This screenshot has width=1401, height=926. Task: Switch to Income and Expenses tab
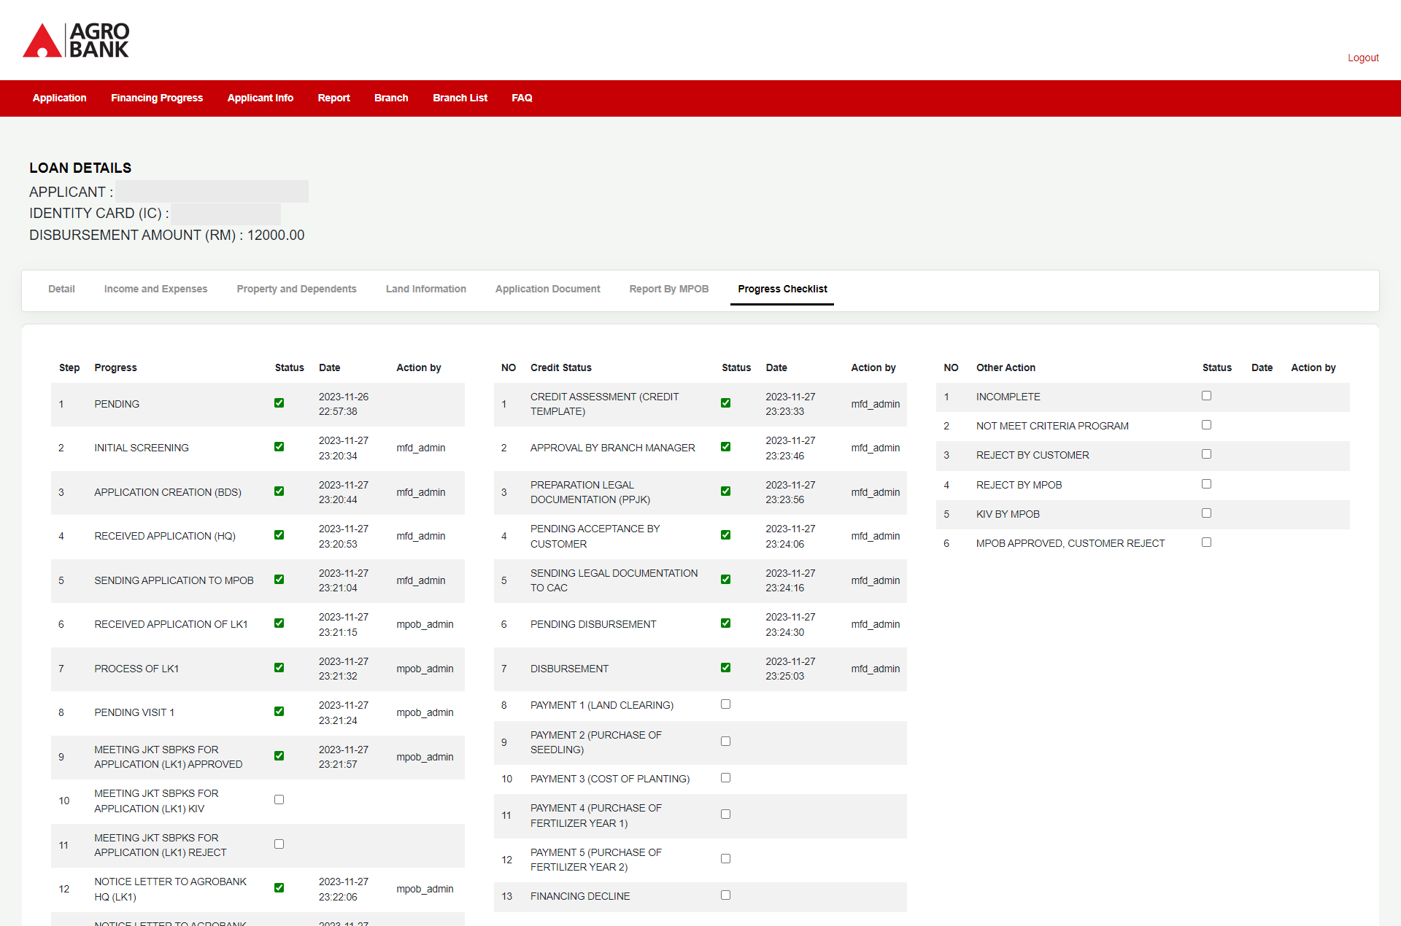(155, 289)
